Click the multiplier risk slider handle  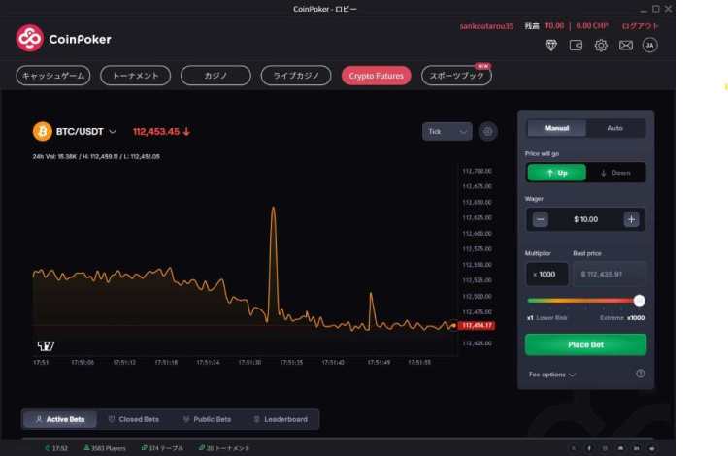pyautogui.click(x=639, y=301)
